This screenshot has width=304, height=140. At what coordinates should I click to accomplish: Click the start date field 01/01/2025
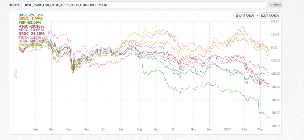point(245,16)
